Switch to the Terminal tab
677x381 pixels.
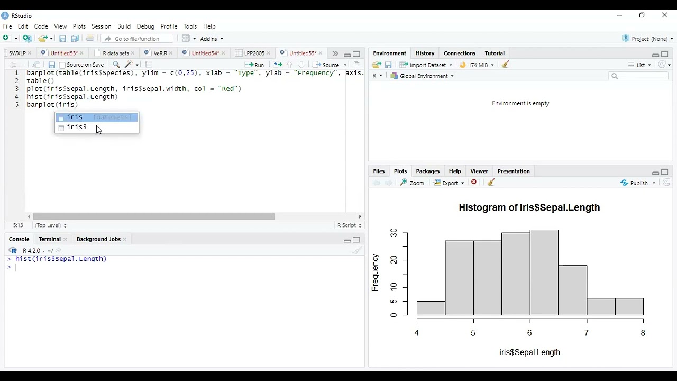tap(49, 239)
